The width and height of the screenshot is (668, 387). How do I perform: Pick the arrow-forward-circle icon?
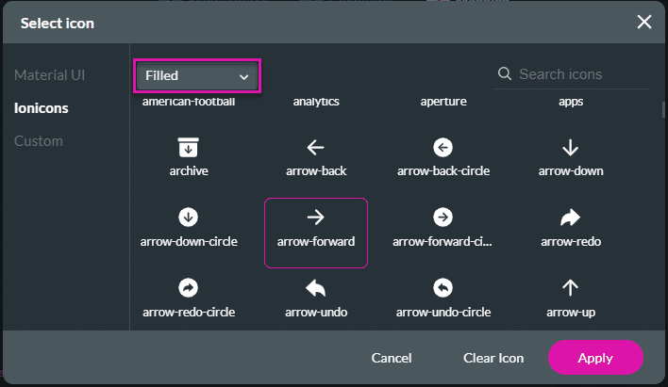(x=443, y=226)
